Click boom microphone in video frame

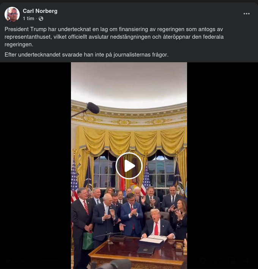coord(93,108)
